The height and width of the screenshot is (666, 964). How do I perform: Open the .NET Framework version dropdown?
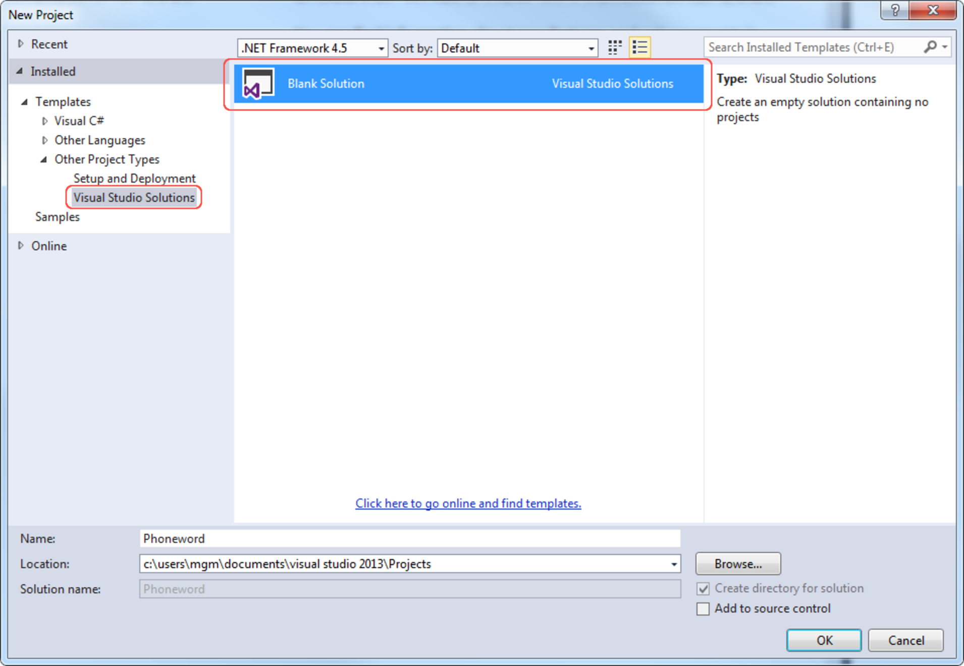click(x=381, y=48)
